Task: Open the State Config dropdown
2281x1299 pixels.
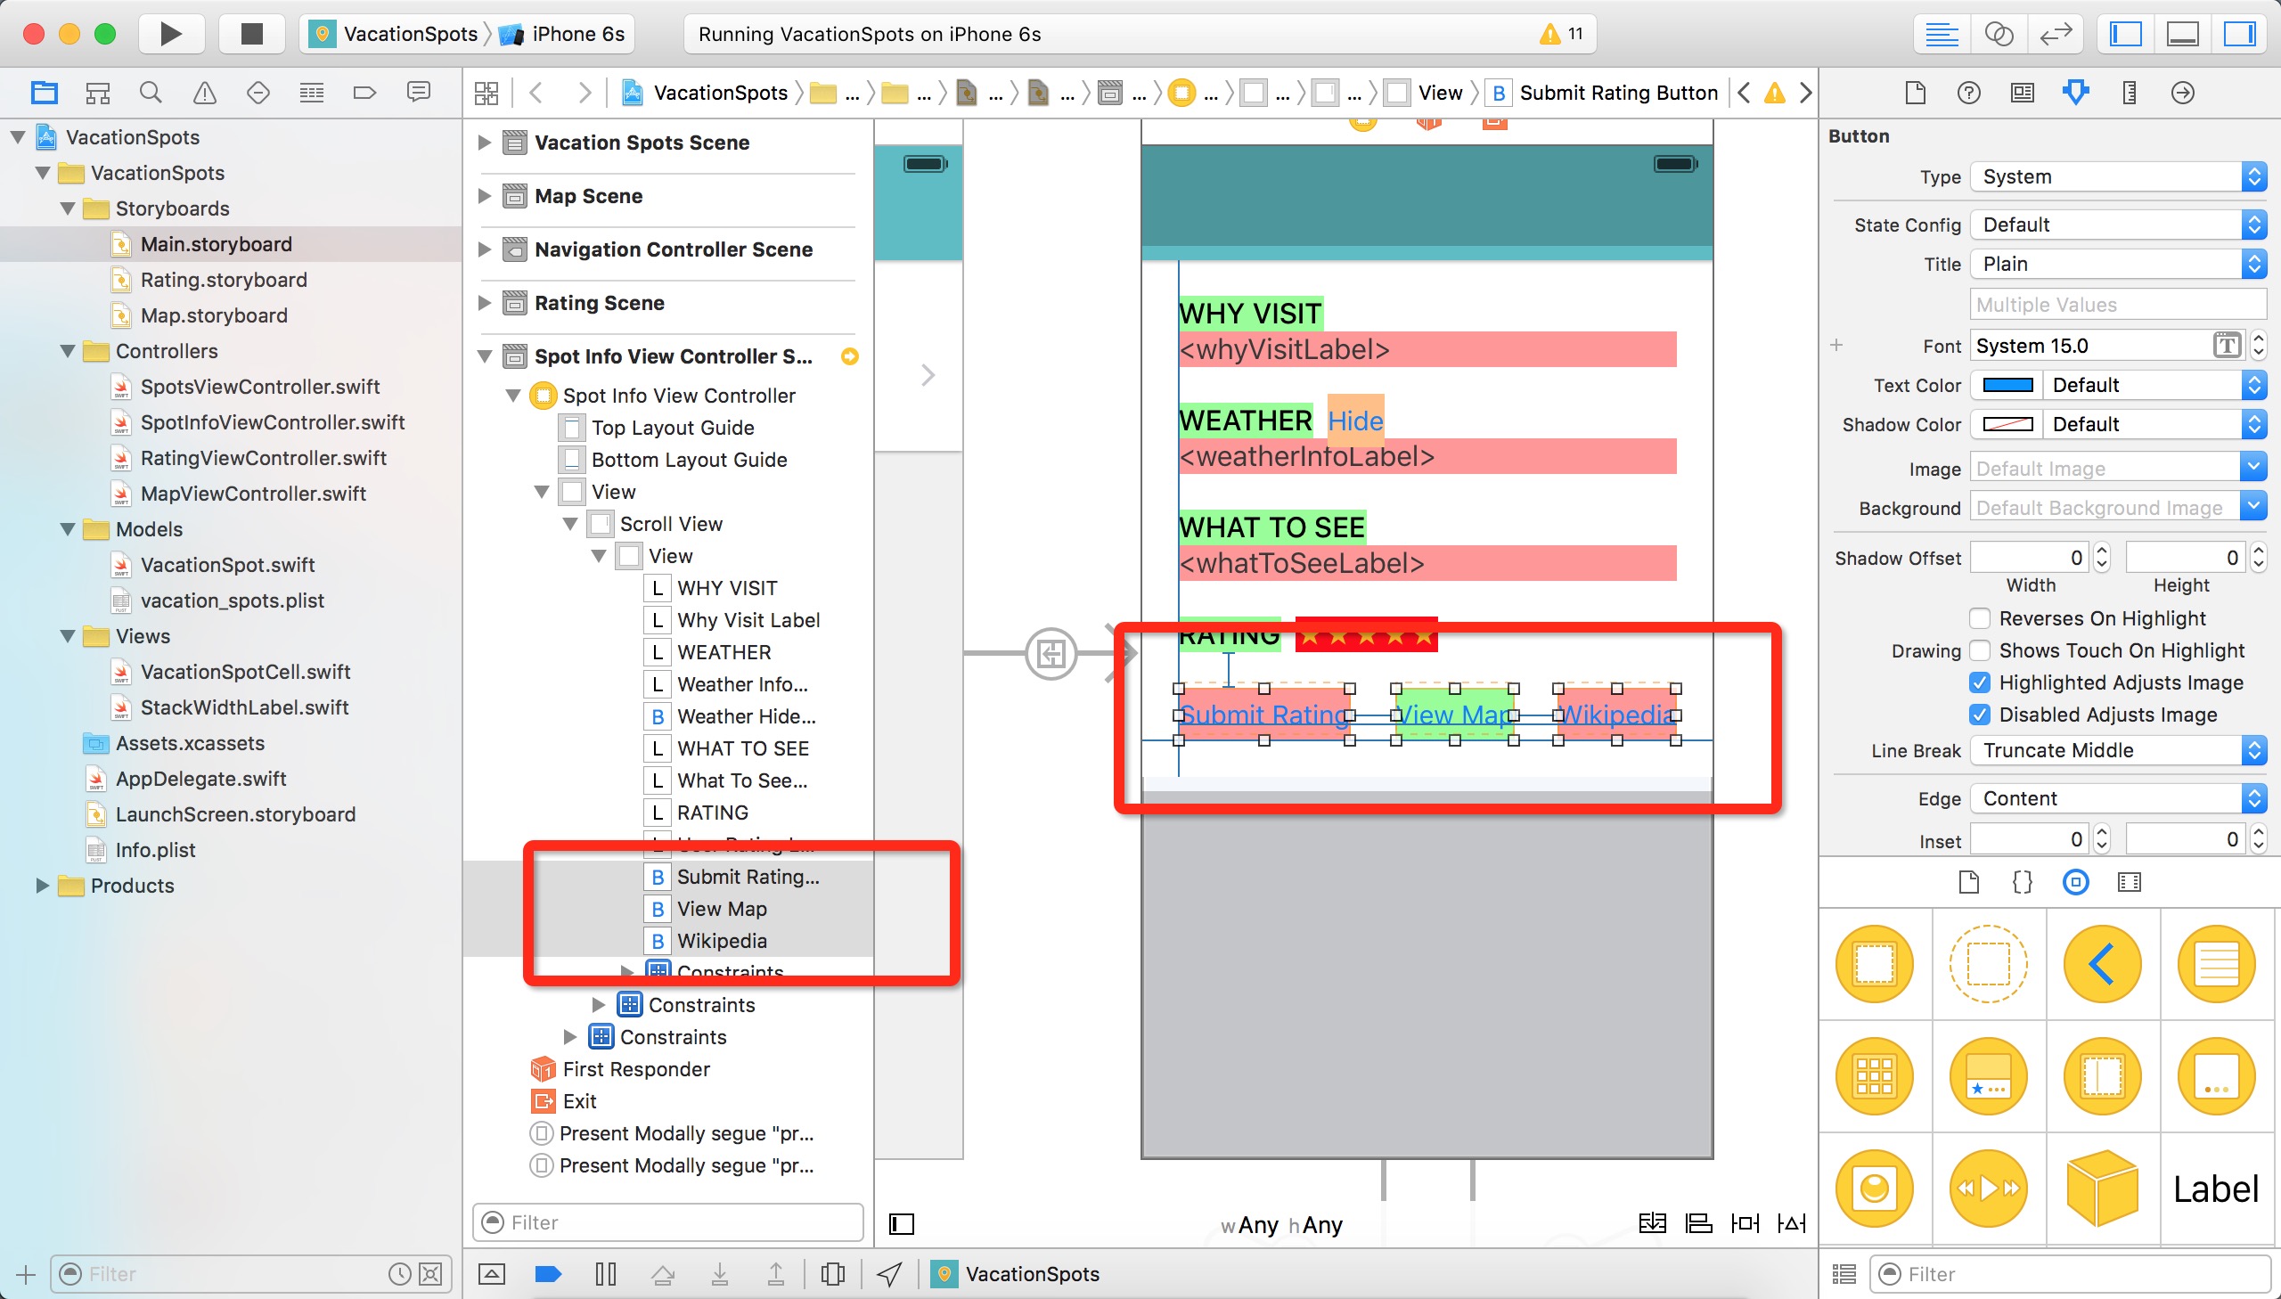Action: coord(2115,223)
